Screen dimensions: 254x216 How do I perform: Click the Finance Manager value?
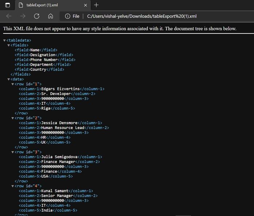(x=58, y=161)
